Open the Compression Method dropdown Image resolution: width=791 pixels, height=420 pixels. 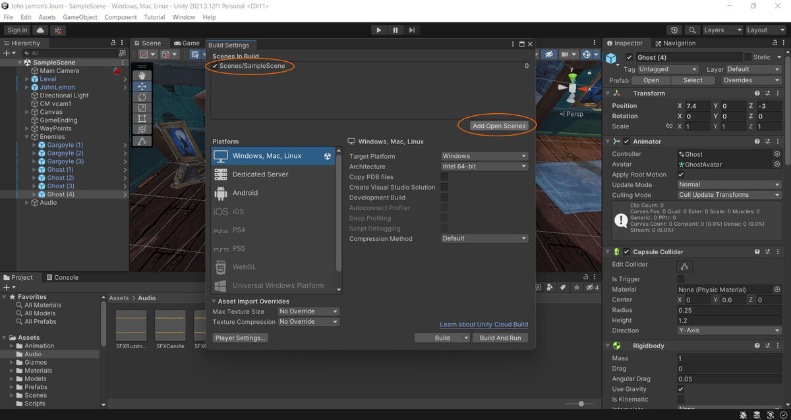click(x=484, y=238)
